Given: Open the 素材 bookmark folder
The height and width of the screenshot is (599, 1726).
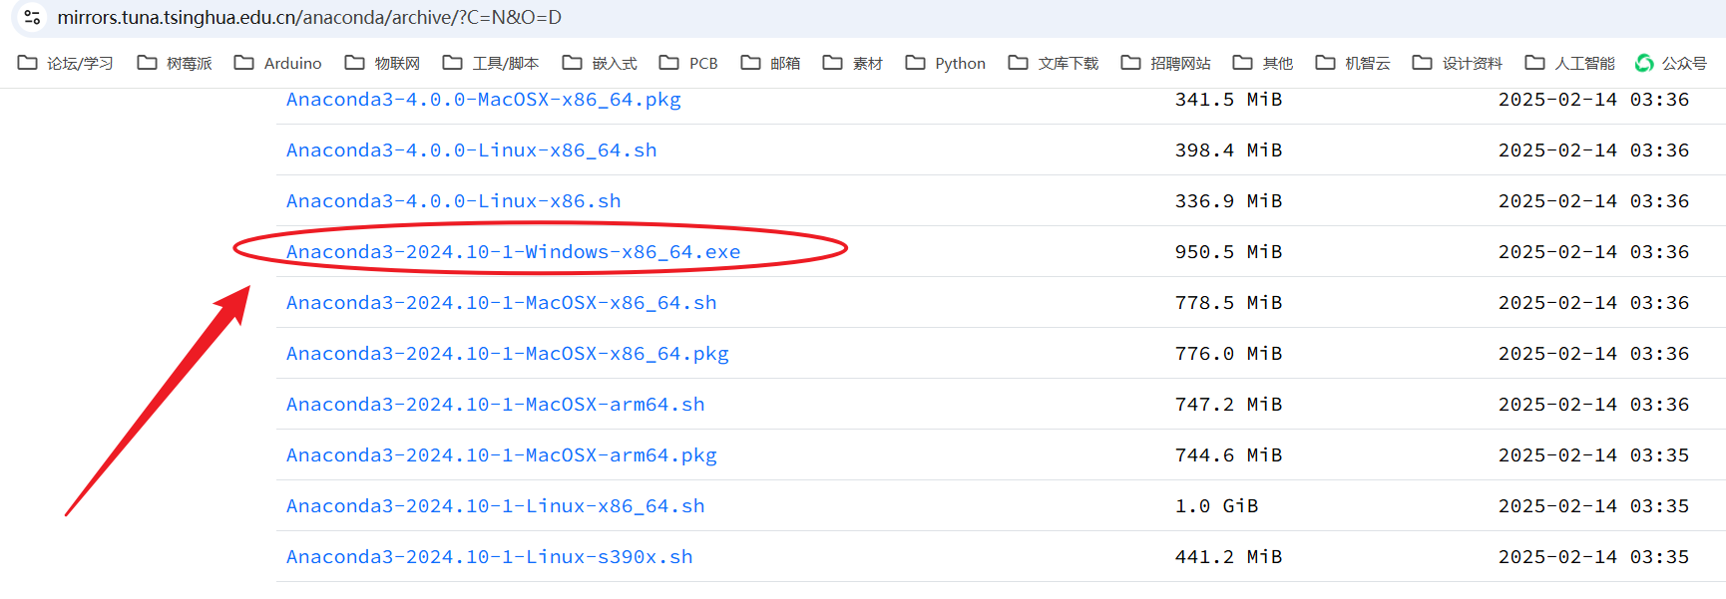Looking at the screenshot, I should pyautogui.click(x=853, y=63).
